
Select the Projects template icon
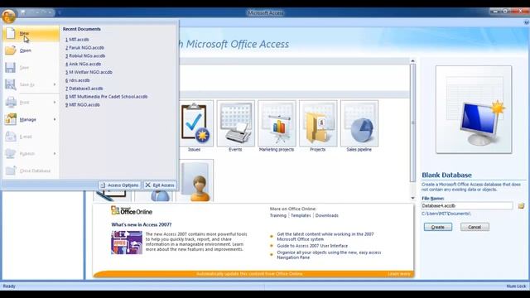coord(318,123)
